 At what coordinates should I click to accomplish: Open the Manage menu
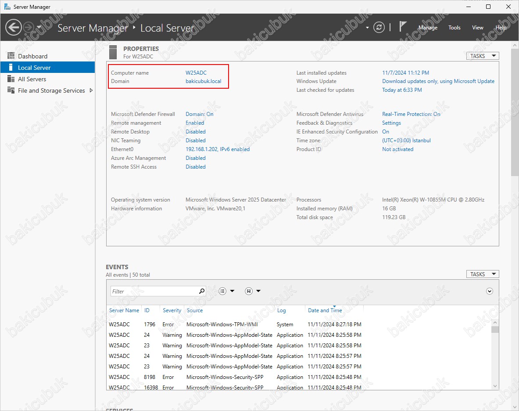[428, 28]
